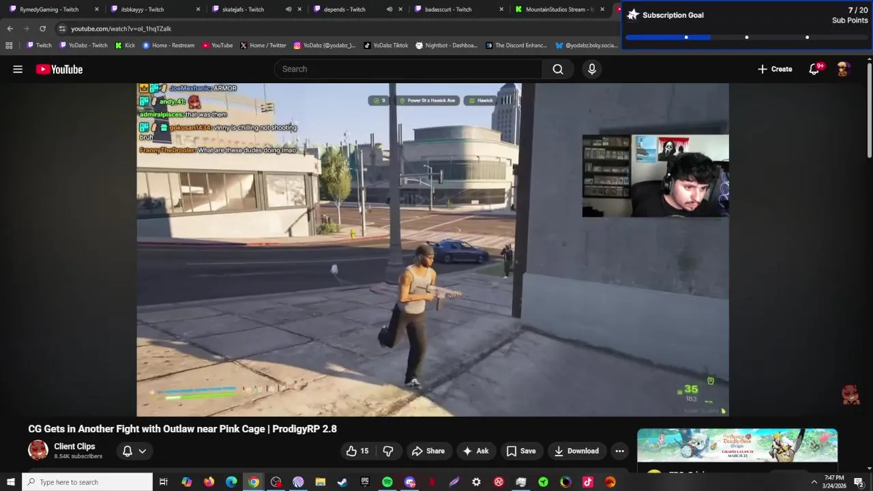Viewport: 873px width, 491px height.
Task: Open File Explorer from taskbar
Action: [320, 482]
